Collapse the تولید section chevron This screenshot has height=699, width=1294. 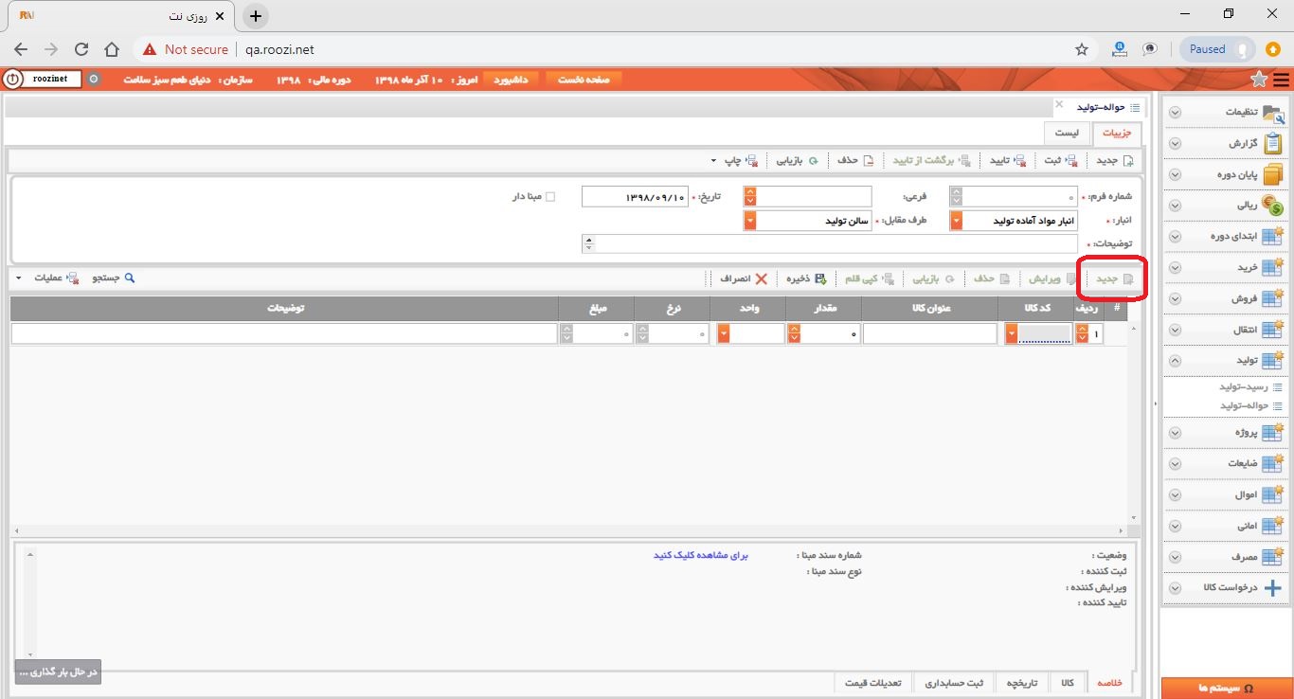(x=1175, y=361)
